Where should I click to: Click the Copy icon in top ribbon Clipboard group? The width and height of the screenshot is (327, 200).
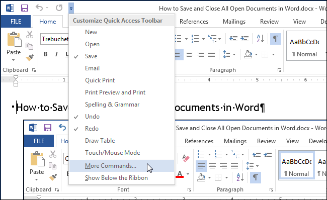point(29,46)
